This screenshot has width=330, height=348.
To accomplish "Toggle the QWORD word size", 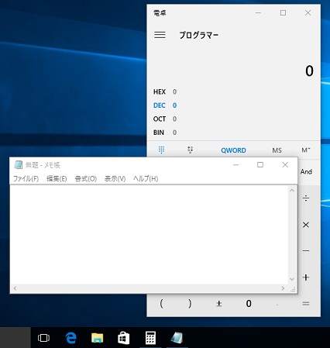I will click(x=233, y=150).
